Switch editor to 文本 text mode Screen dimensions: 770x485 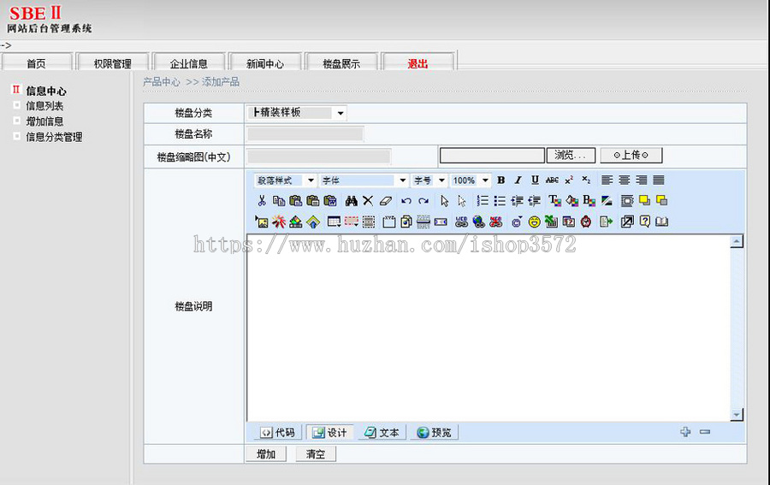click(382, 433)
